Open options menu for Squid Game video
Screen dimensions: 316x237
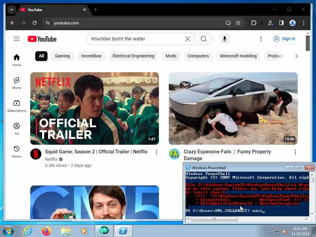click(156, 152)
